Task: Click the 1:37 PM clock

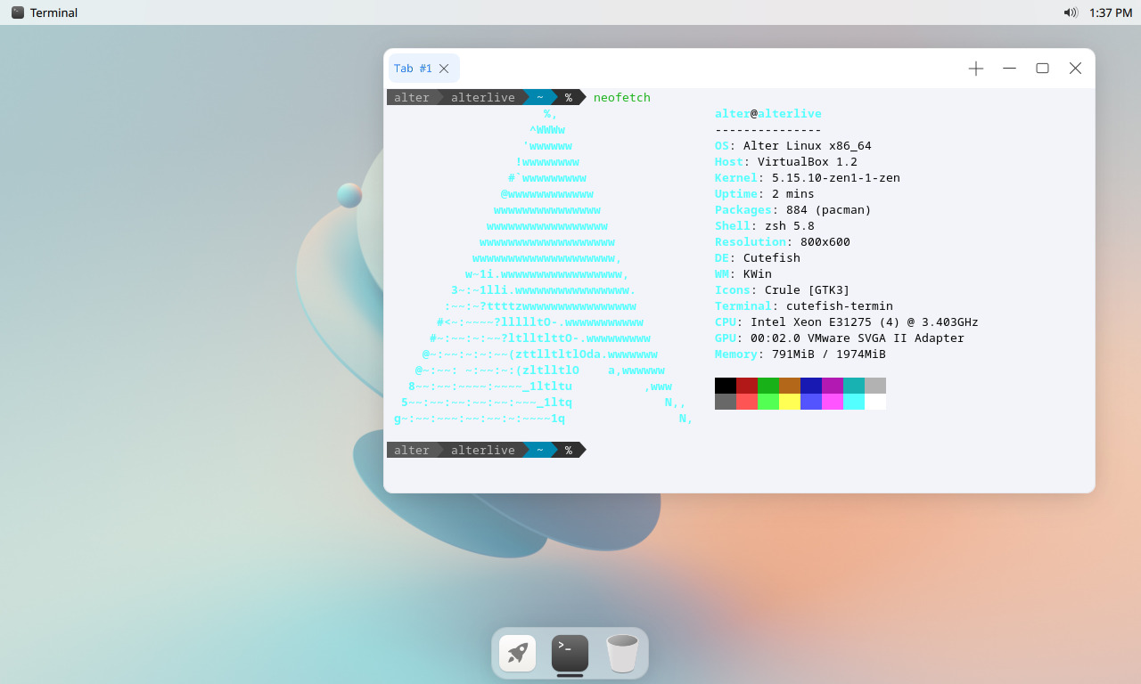Action: coord(1111,12)
